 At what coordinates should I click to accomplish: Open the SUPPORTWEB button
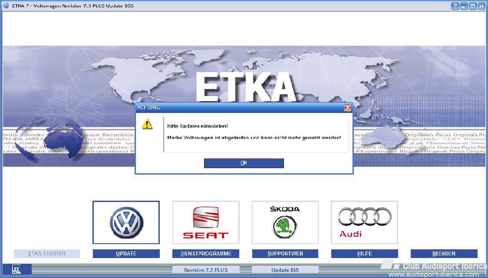pos(285,254)
